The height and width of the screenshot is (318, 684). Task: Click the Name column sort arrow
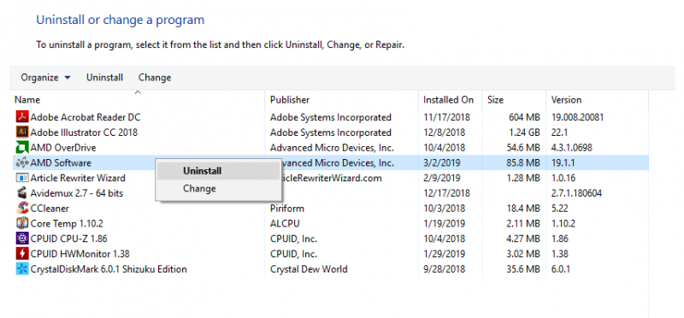pyautogui.click(x=138, y=92)
